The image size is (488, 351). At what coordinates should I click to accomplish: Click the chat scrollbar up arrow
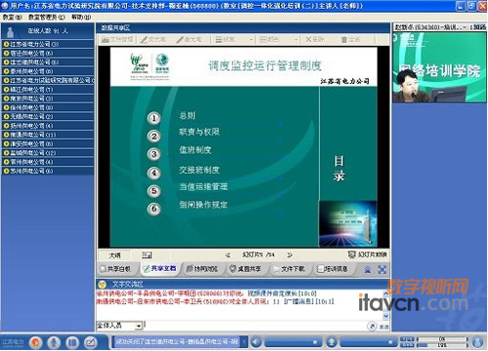[386, 293]
